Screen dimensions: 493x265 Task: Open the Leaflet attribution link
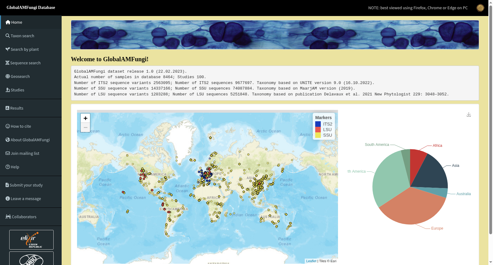(311, 261)
